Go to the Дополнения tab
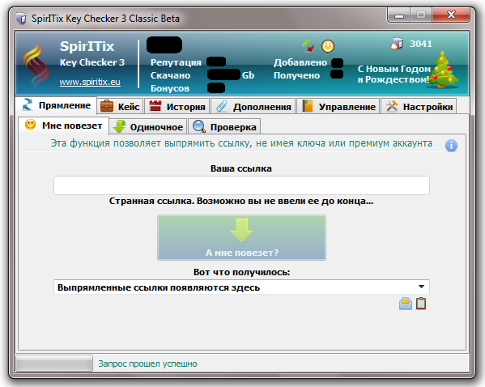The width and height of the screenshot is (485, 387). tap(253, 107)
